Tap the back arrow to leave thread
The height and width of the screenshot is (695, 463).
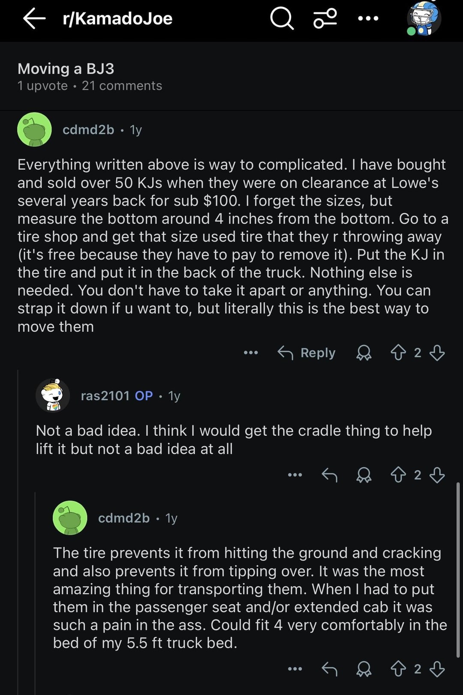[34, 19]
